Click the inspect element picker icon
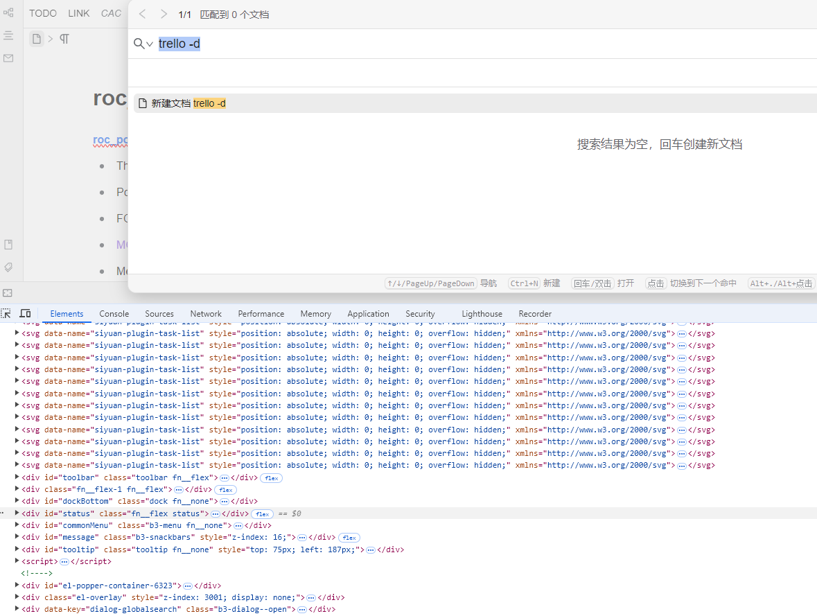Screen dimensions: 817x616 click(6, 314)
